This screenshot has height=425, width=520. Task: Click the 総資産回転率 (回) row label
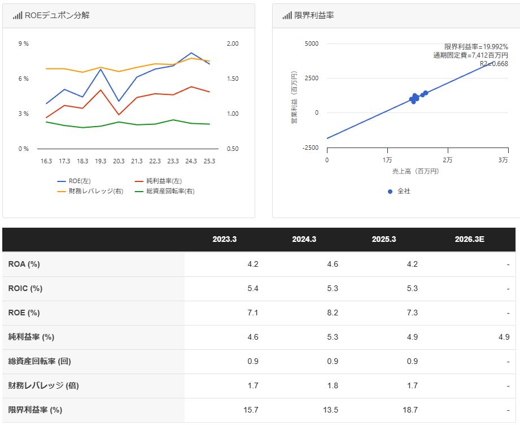pos(40,361)
